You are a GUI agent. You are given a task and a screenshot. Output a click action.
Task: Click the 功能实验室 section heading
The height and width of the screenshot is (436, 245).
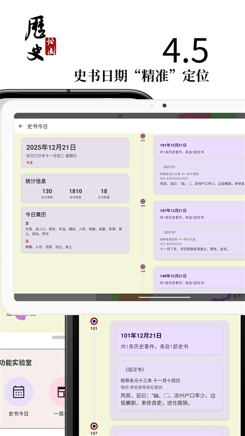click(16, 363)
